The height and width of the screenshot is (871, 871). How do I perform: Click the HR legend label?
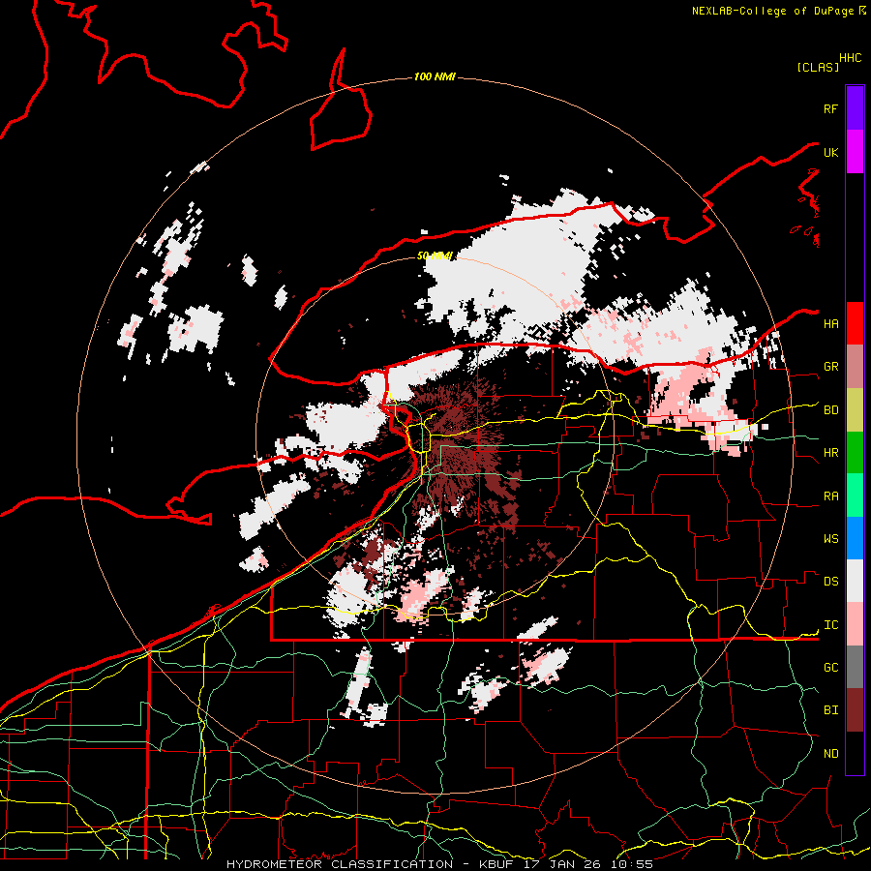[x=830, y=453]
